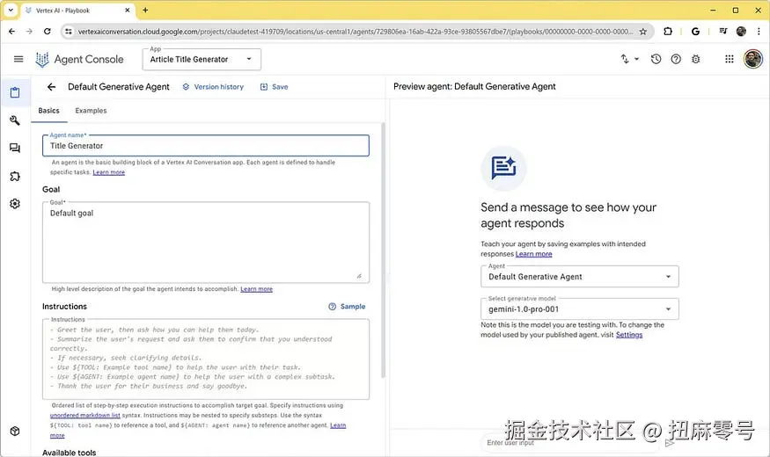Image resolution: width=770 pixels, height=457 pixels.
Task: Open the Settings link in preview note
Action: (629, 335)
